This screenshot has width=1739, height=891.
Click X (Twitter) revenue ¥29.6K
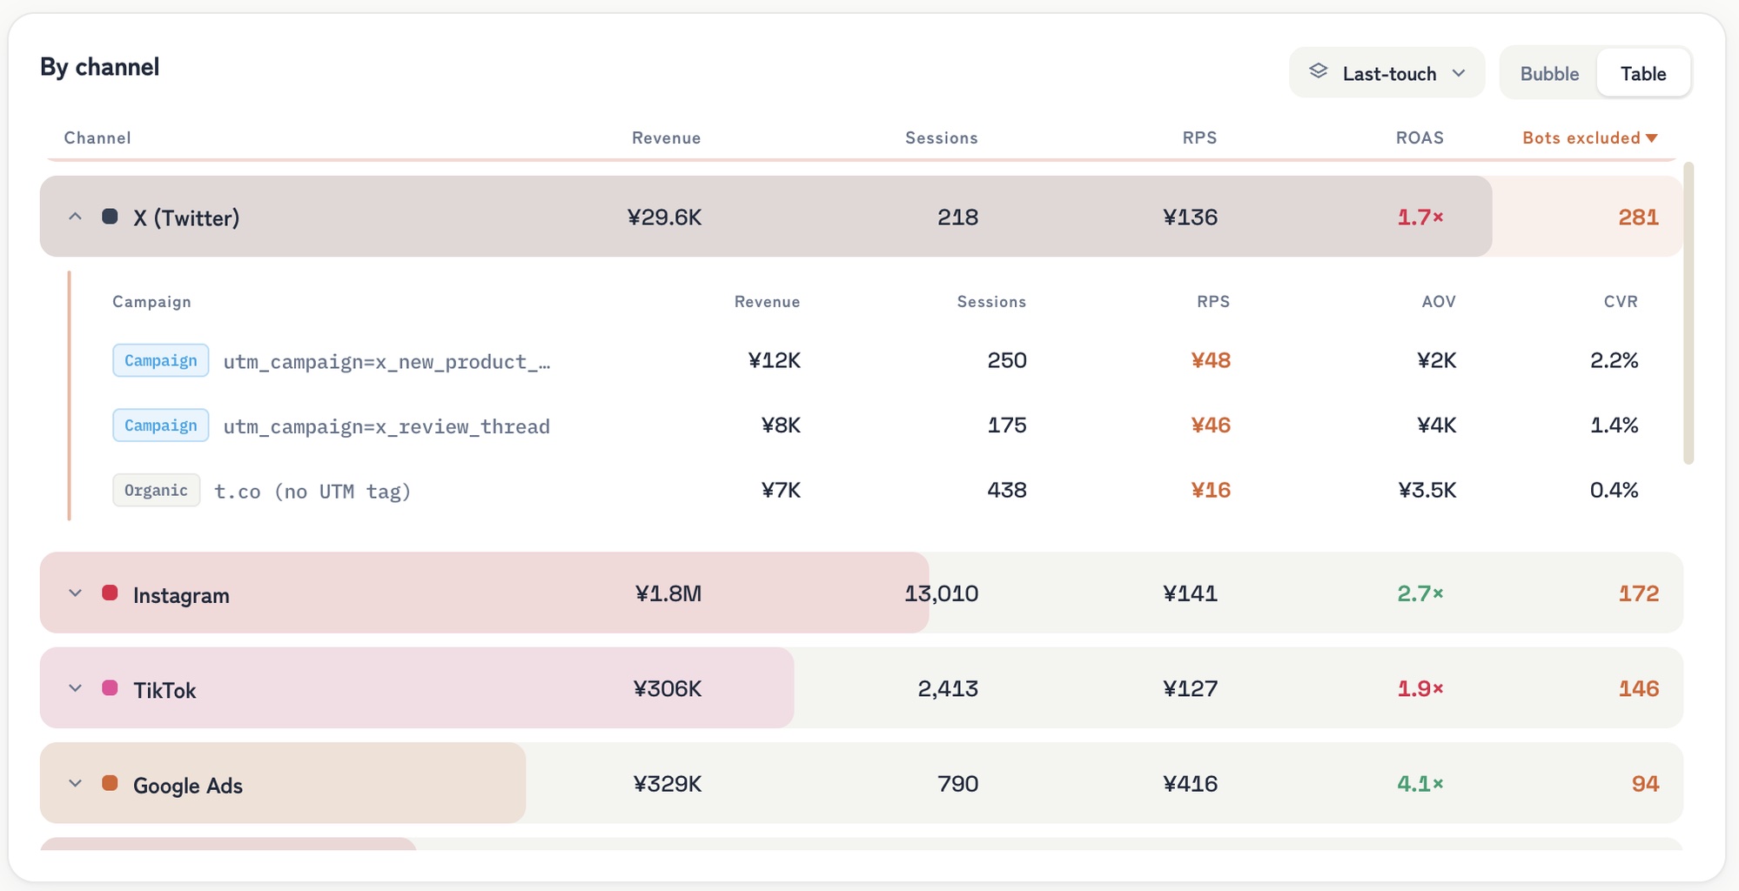coord(664,217)
